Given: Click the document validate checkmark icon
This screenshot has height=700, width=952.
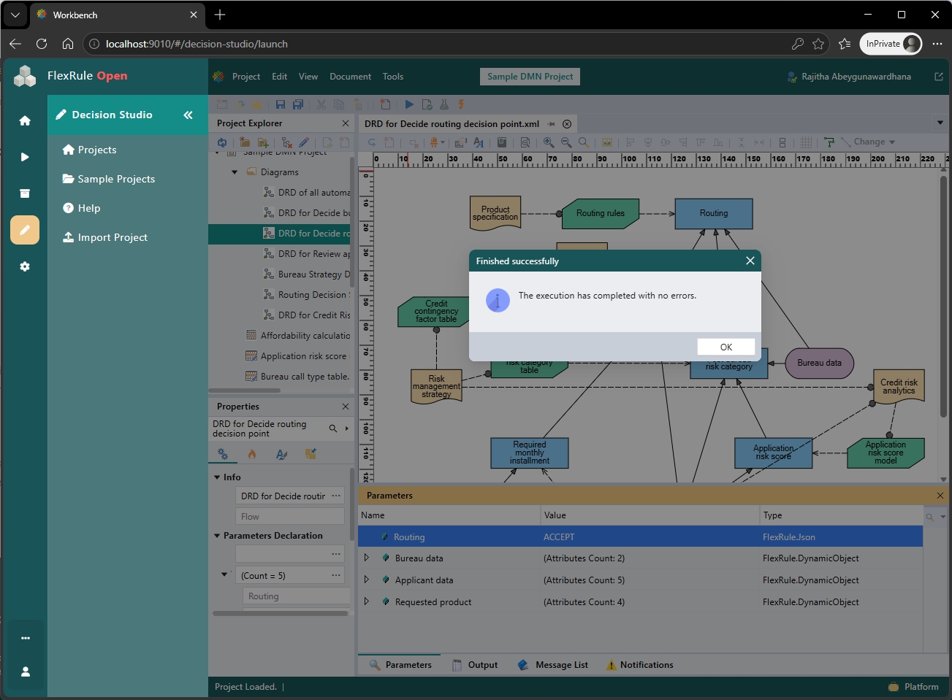Looking at the screenshot, I should click(x=427, y=104).
